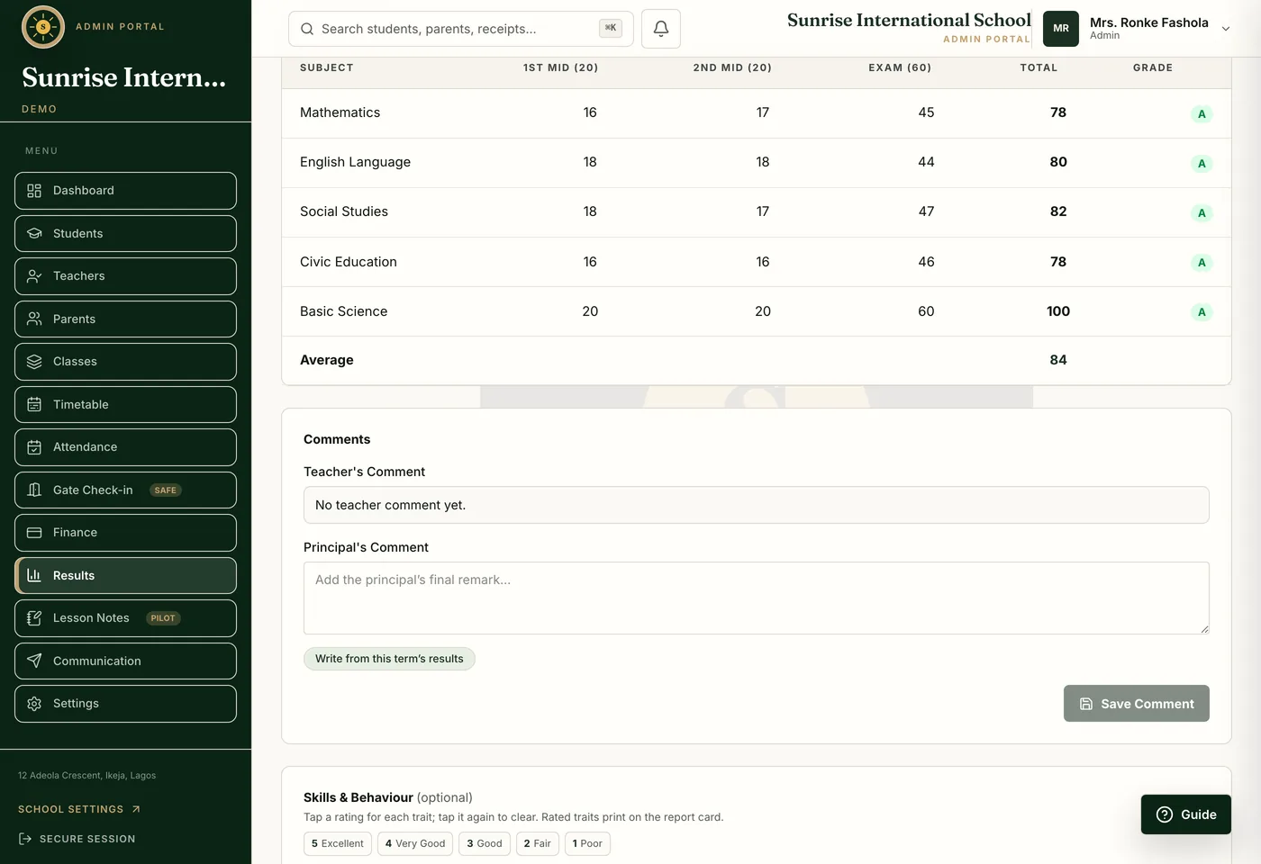Click the MR user avatar
The height and width of the screenshot is (864, 1261).
point(1061,29)
